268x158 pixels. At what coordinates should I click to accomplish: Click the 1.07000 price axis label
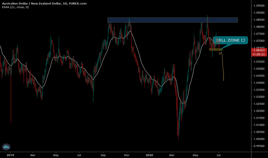tap(259, 41)
